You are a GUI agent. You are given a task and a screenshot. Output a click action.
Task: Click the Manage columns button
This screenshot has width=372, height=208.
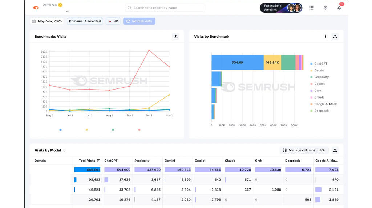[x=304, y=150]
